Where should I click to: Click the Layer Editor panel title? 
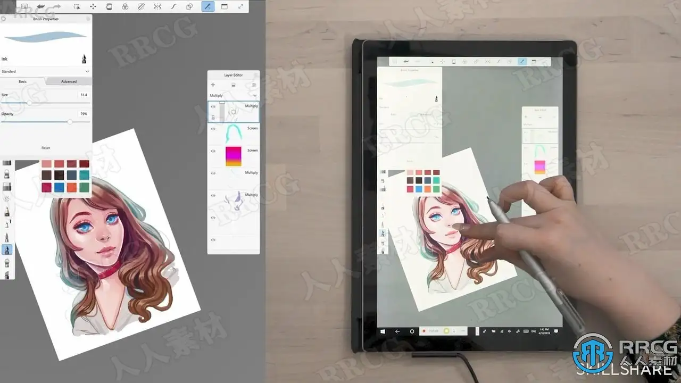coord(233,75)
